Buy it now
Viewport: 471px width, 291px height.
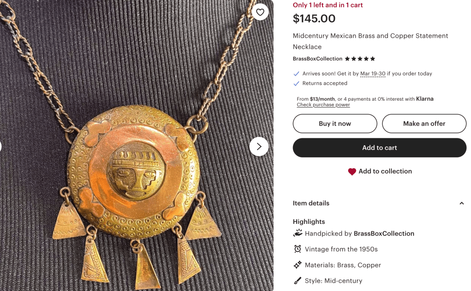tap(335, 123)
